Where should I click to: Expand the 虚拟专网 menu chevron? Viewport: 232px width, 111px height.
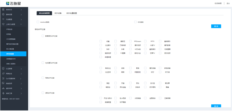21,89
